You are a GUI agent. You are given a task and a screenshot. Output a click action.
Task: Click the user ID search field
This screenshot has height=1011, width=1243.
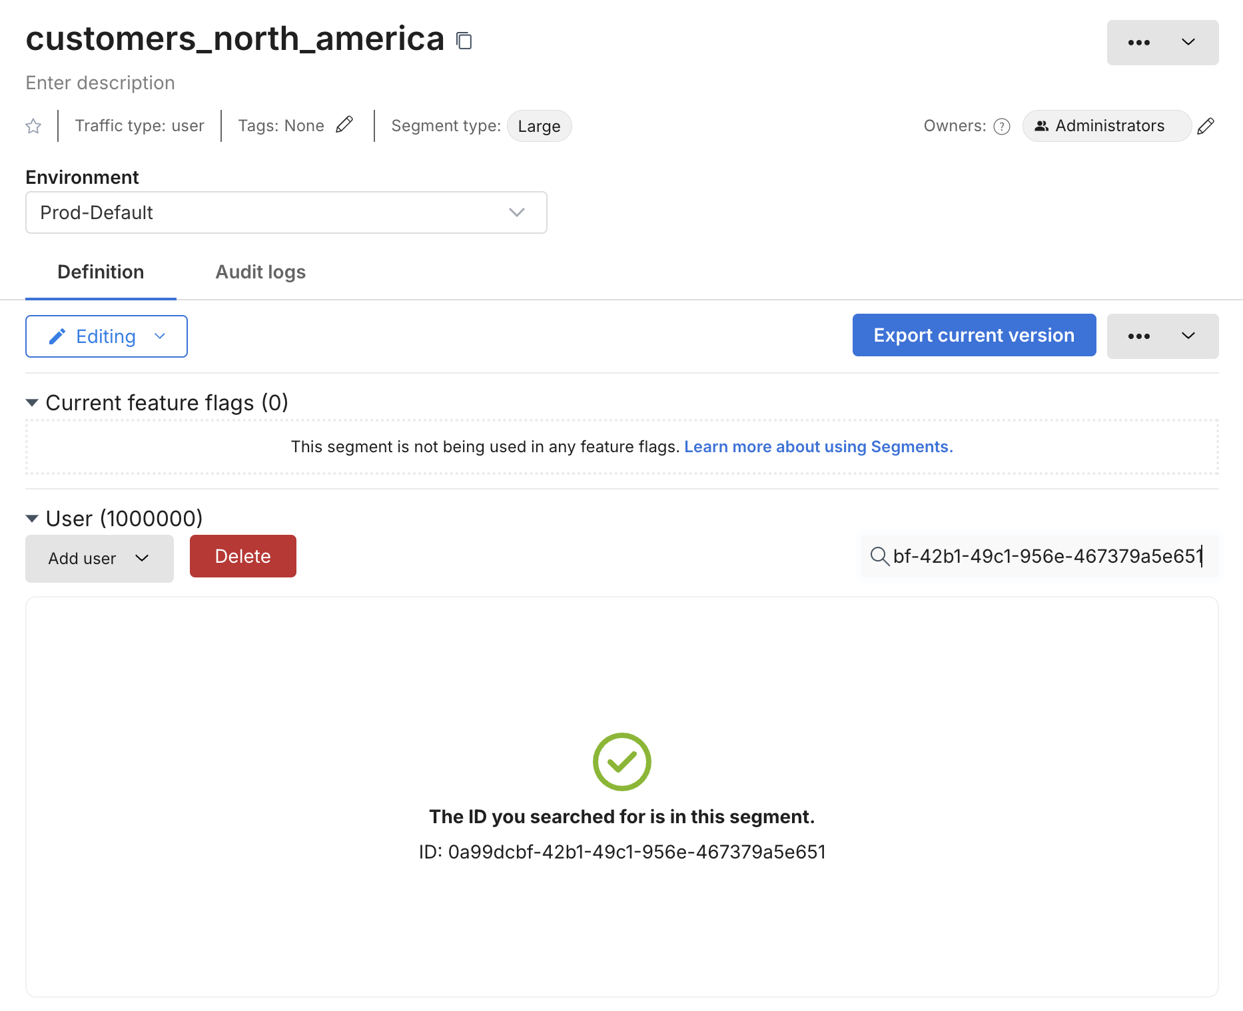click(1046, 556)
